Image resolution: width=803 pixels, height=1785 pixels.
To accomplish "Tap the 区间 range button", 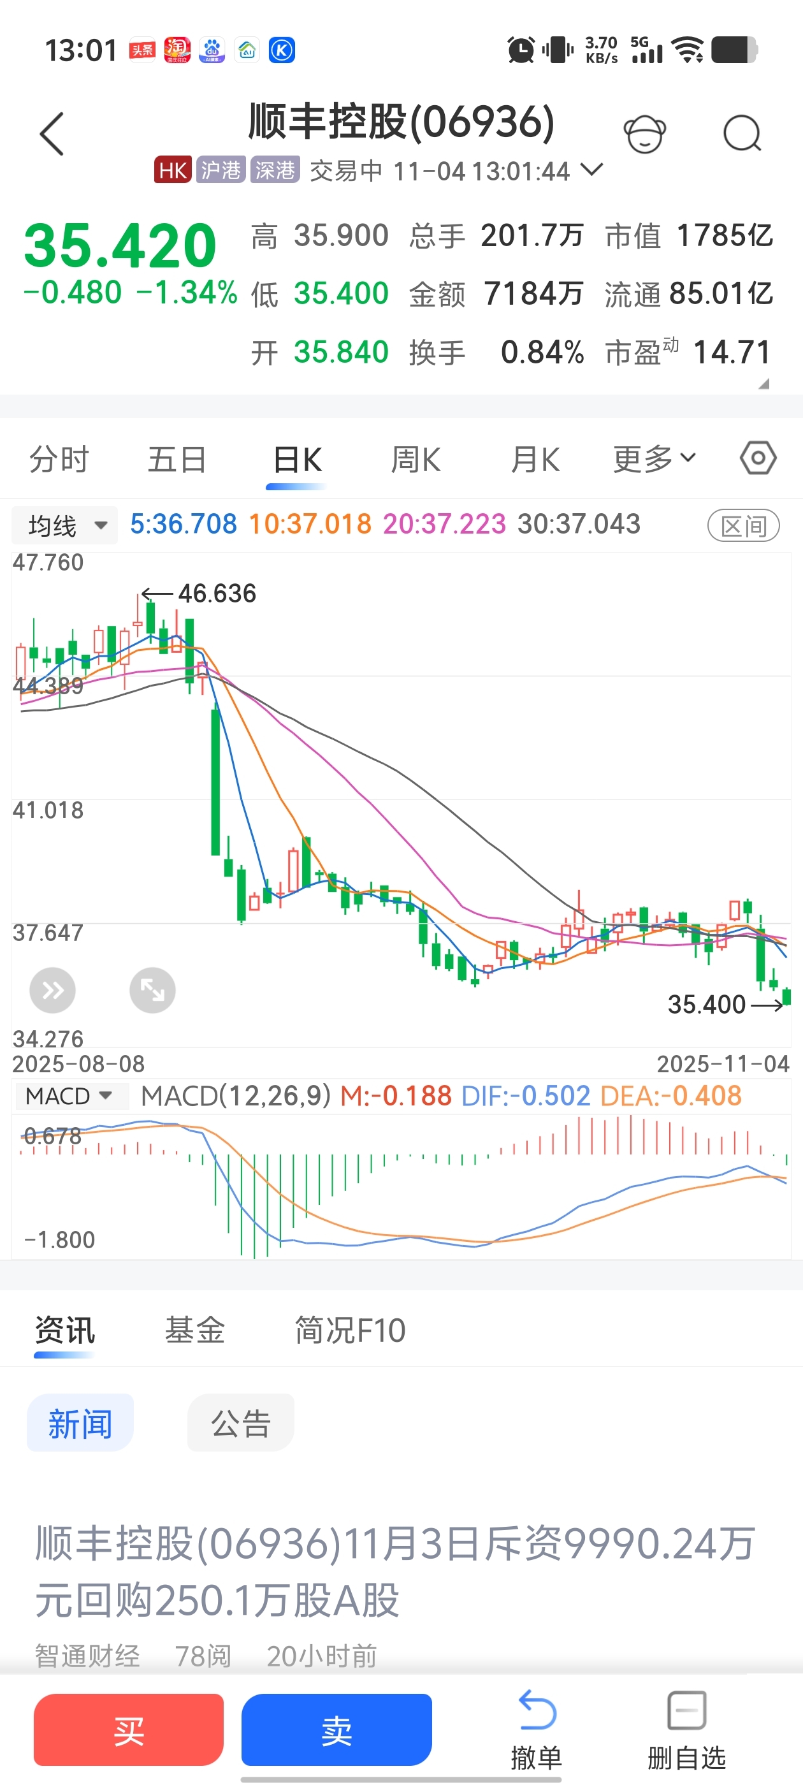I will [x=744, y=526].
